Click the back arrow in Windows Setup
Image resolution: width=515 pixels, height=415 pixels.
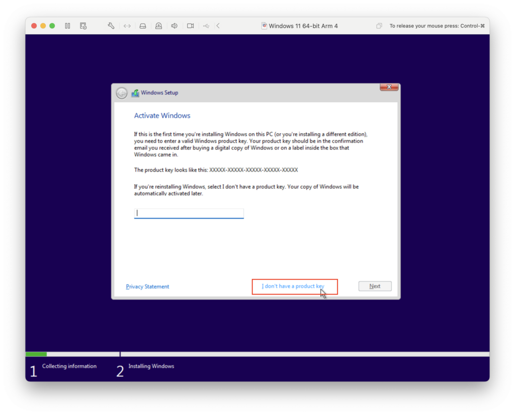122,93
